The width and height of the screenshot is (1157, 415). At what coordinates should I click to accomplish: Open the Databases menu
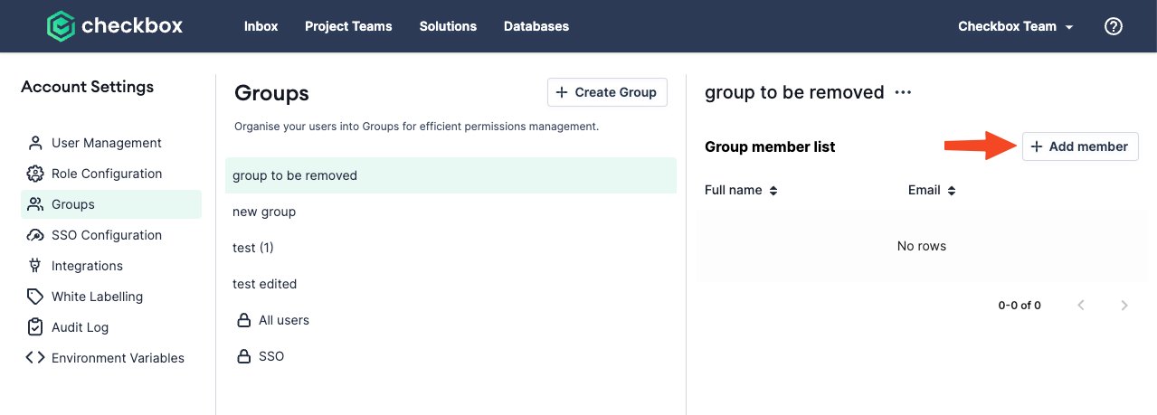click(536, 26)
